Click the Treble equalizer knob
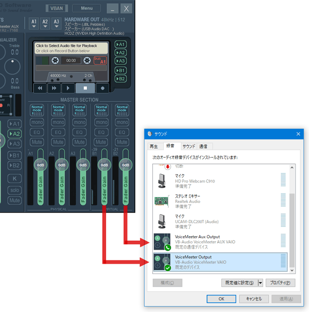The height and width of the screenshot is (312, 309). pos(12,67)
